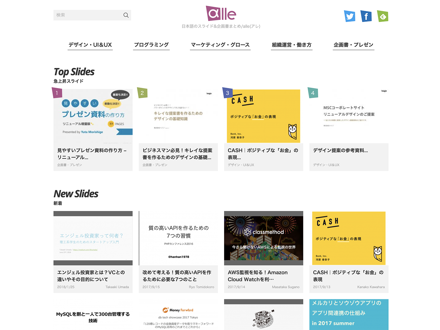Open the Money Forward slide thumbnail
The width and height of the screenshot is (440, 330).
tap(178, 315)
